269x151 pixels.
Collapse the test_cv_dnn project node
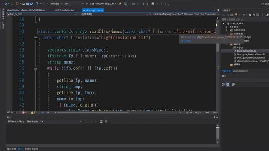224,23
